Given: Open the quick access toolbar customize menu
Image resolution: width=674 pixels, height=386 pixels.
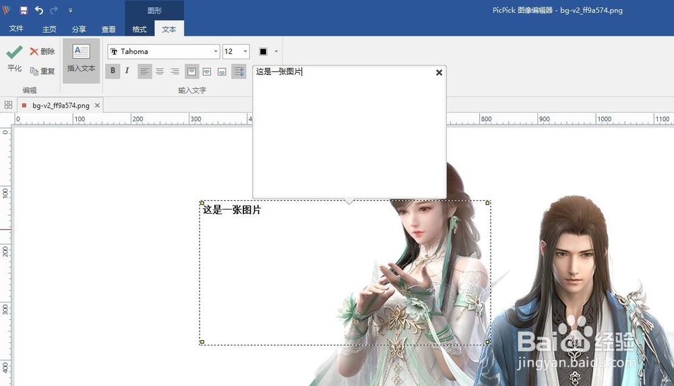Looking at the screenshot, I should (71, 10).
